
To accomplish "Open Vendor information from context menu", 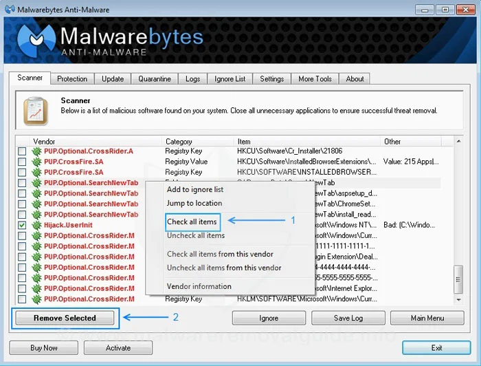I will pyautogui.click(x=199, y=286).
